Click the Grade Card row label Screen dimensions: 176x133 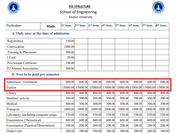14,131
